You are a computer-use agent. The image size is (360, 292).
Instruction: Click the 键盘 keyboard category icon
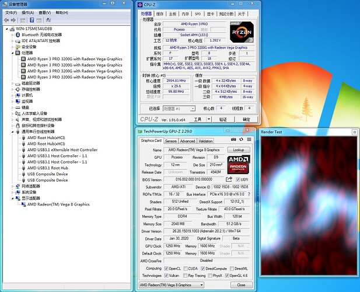(x=18, y=107)
